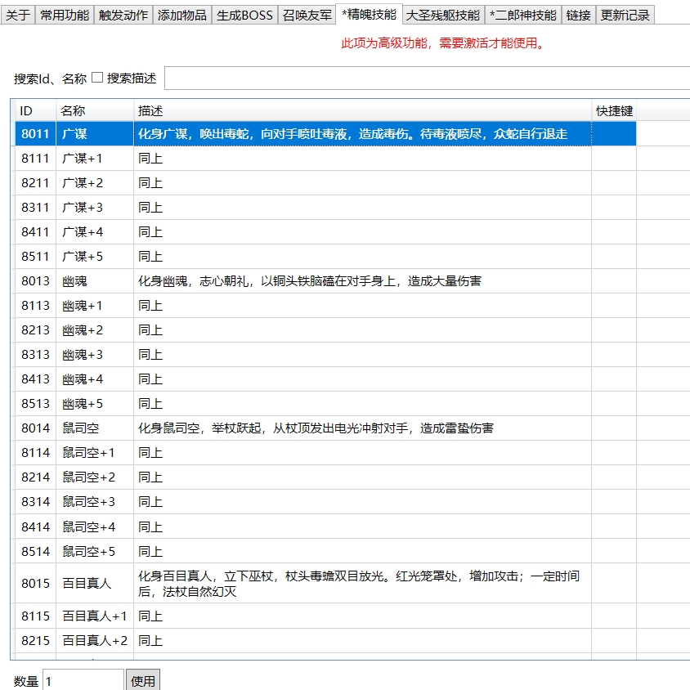Screen dimensions: 690x690
Task: Focus the search Id/名称 input box
Action: pyautogui.click(x=428, y=78)
